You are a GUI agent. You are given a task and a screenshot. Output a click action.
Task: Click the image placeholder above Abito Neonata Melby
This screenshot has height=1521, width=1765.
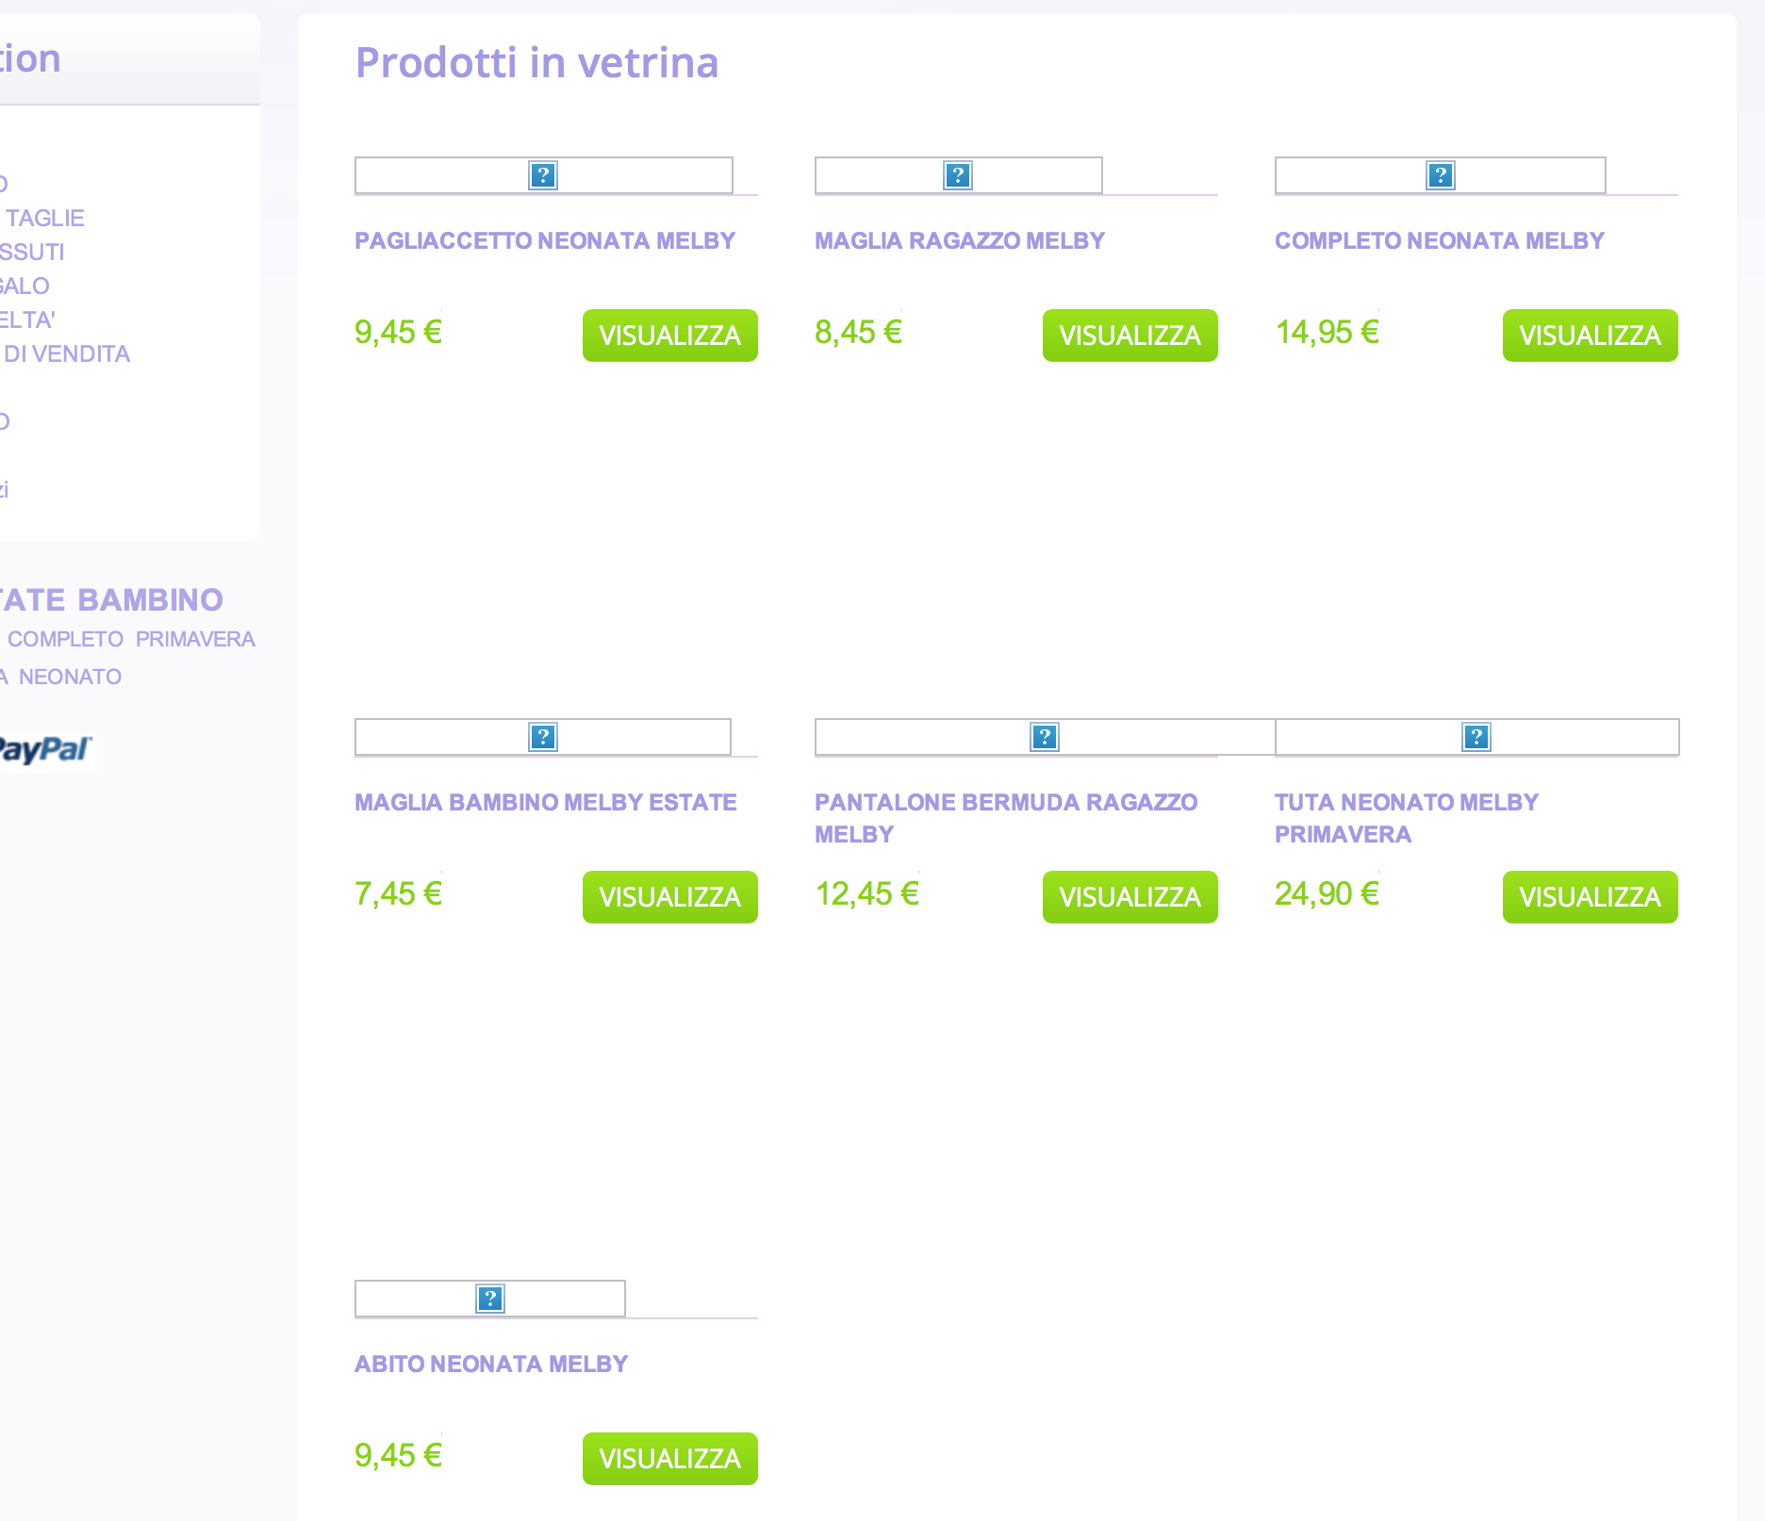pos(490,1299)
